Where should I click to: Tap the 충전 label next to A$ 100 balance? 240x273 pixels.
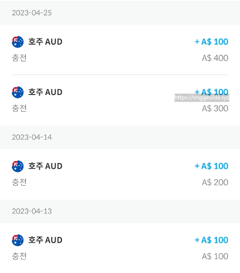click(x=19, y=256)
